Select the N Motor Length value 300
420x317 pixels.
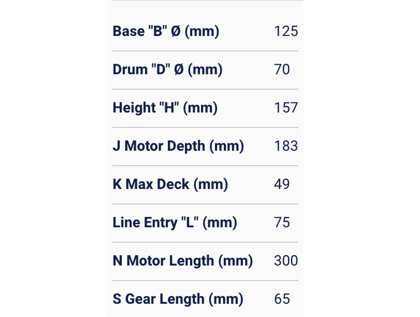pos(286,261)
